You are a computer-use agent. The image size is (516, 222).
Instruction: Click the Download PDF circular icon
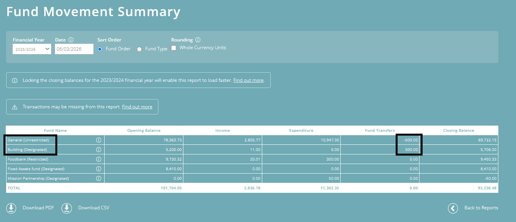[x=11, y=208]
